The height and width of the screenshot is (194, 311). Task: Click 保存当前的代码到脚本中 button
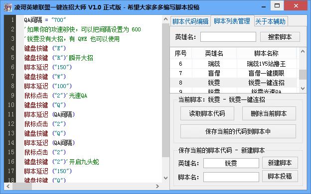click(x=238, y=131)
